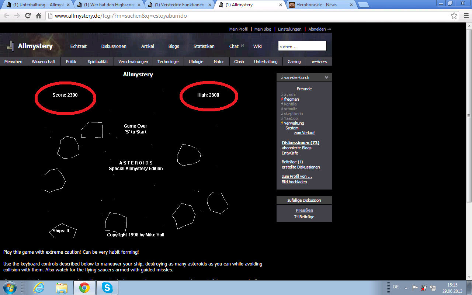Open the new tab button
Viewport: 472px width, 295px height.
point(363,5)
